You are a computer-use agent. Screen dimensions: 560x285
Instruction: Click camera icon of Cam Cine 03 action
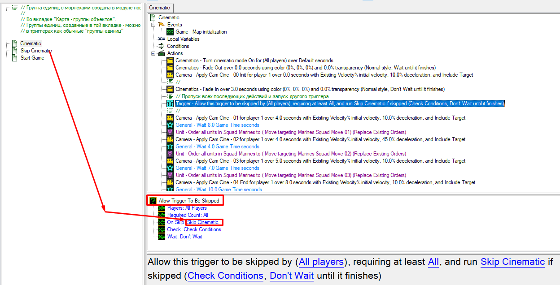click(170, 161)
